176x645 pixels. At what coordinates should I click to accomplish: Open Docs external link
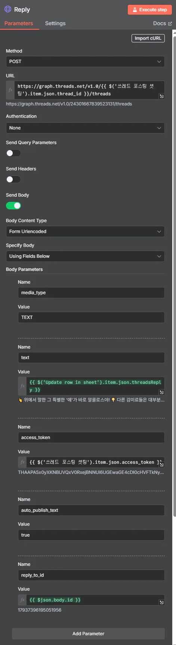click(x=162, y=23)
